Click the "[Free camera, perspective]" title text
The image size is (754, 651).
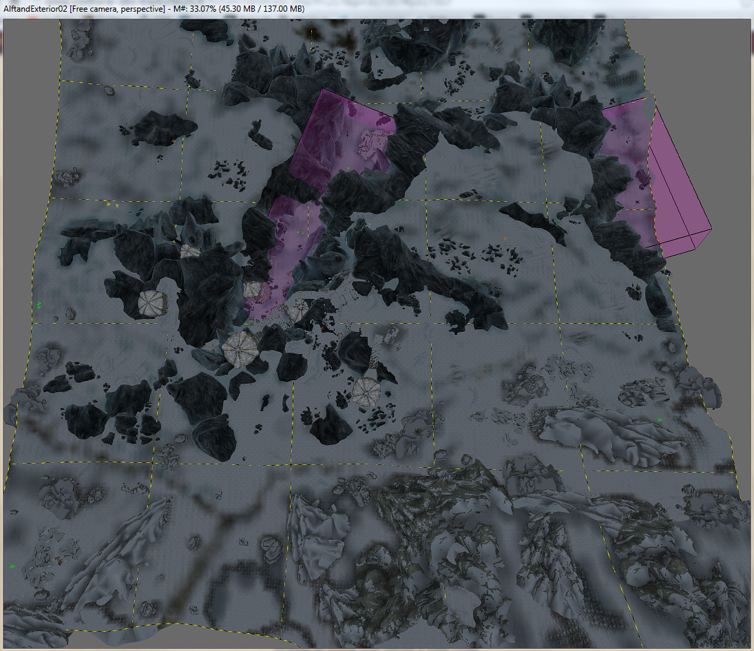click(x=117, y=9)
